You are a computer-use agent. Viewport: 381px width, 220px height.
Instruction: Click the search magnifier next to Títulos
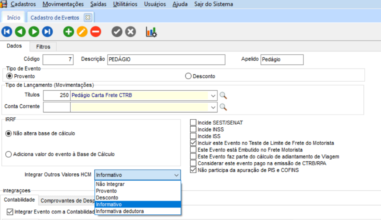point(223,96)
